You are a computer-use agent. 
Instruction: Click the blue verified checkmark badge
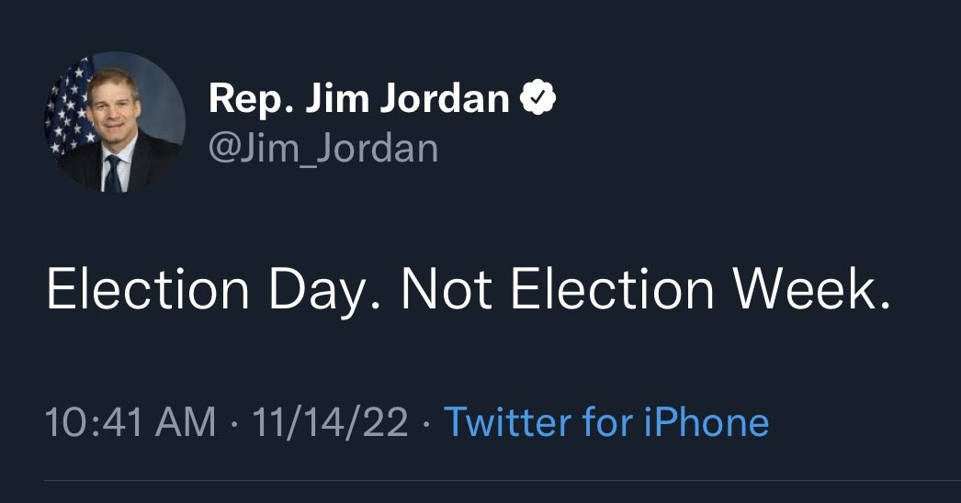(x=538, y=96)
